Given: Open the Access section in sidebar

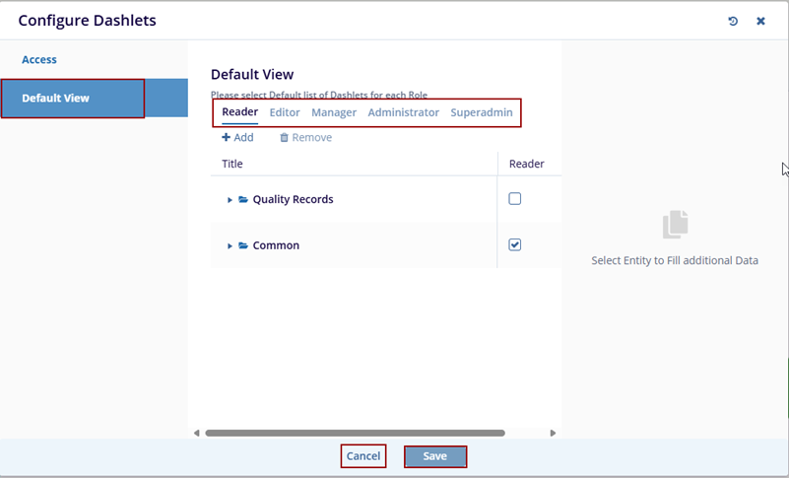Looking at the screenshot, I should click(x=39, y=59).
